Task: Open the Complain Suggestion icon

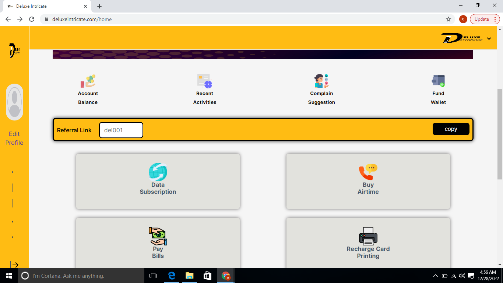Action: pyautogui.click(x=321, y=81)
